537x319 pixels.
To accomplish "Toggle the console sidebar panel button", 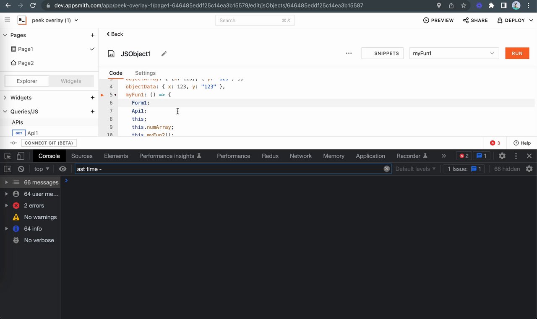I will [8, 169].
